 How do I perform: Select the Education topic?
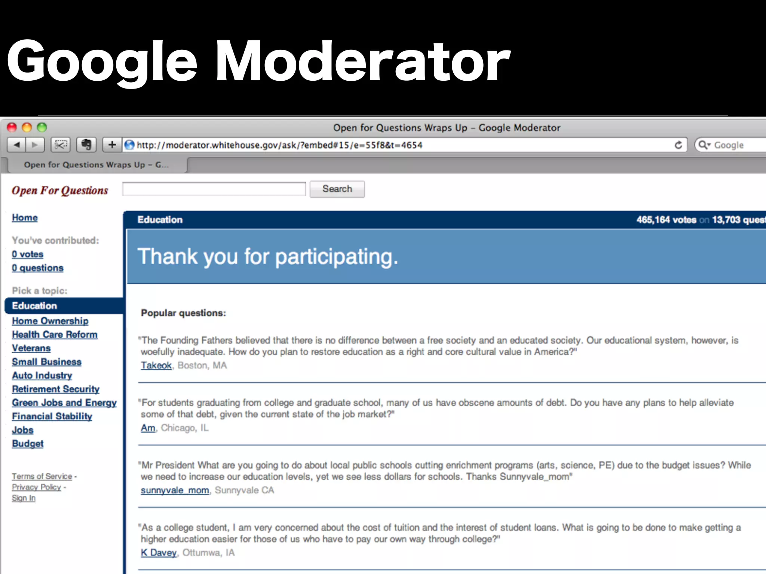click(34, 306)
